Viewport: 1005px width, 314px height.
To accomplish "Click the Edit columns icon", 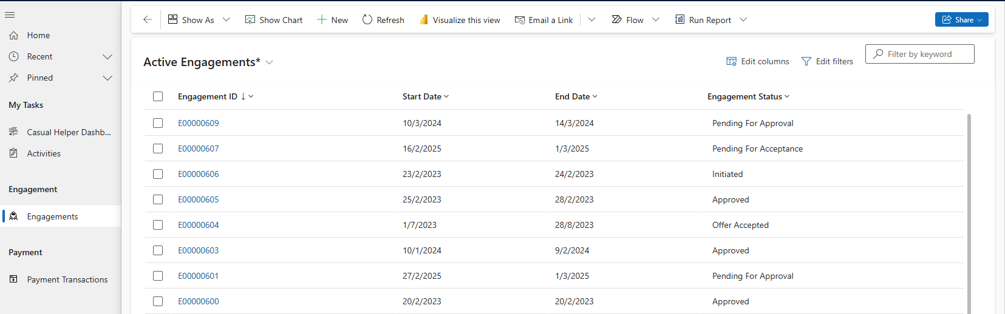I will point(732,61).
